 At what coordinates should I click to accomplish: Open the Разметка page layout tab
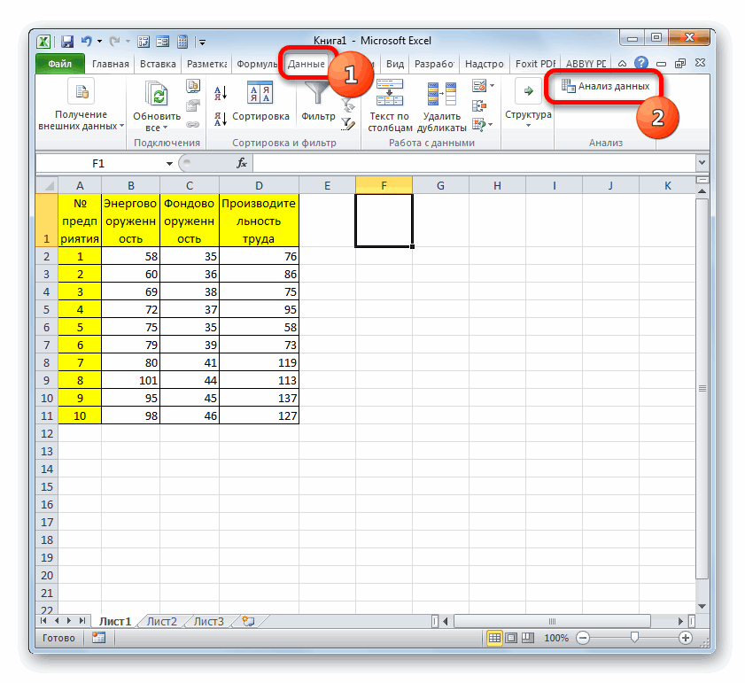coord(206,64)
